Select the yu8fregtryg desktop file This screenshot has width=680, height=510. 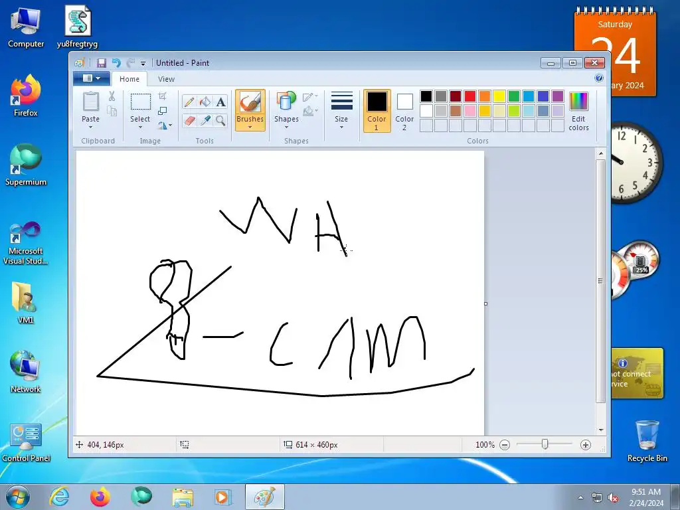pyautogui.click(x=78, y=27)
